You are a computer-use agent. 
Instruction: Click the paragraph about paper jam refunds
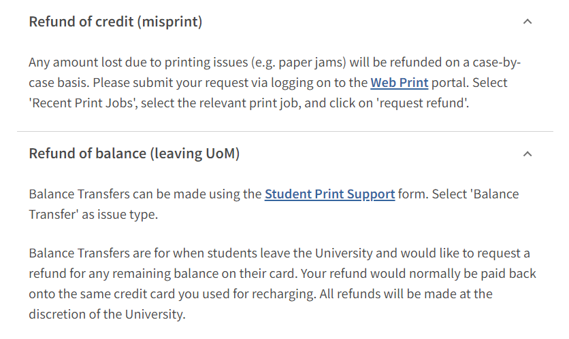pyautogui.click(x=275, y=83)
